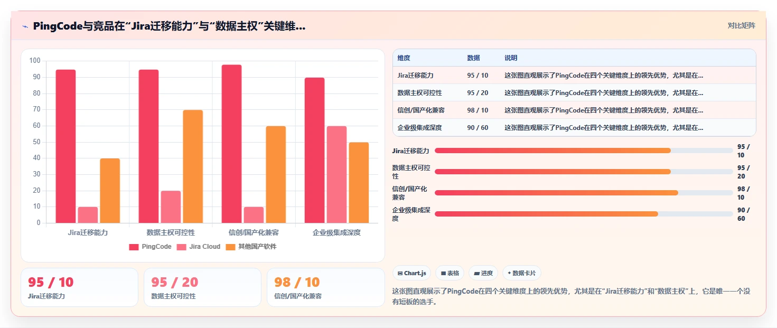Click the 90 / 60 value in table
Image resolution: width=777 pixels, height=328 pixels.
pyautogui.click(x=478, y=128)
